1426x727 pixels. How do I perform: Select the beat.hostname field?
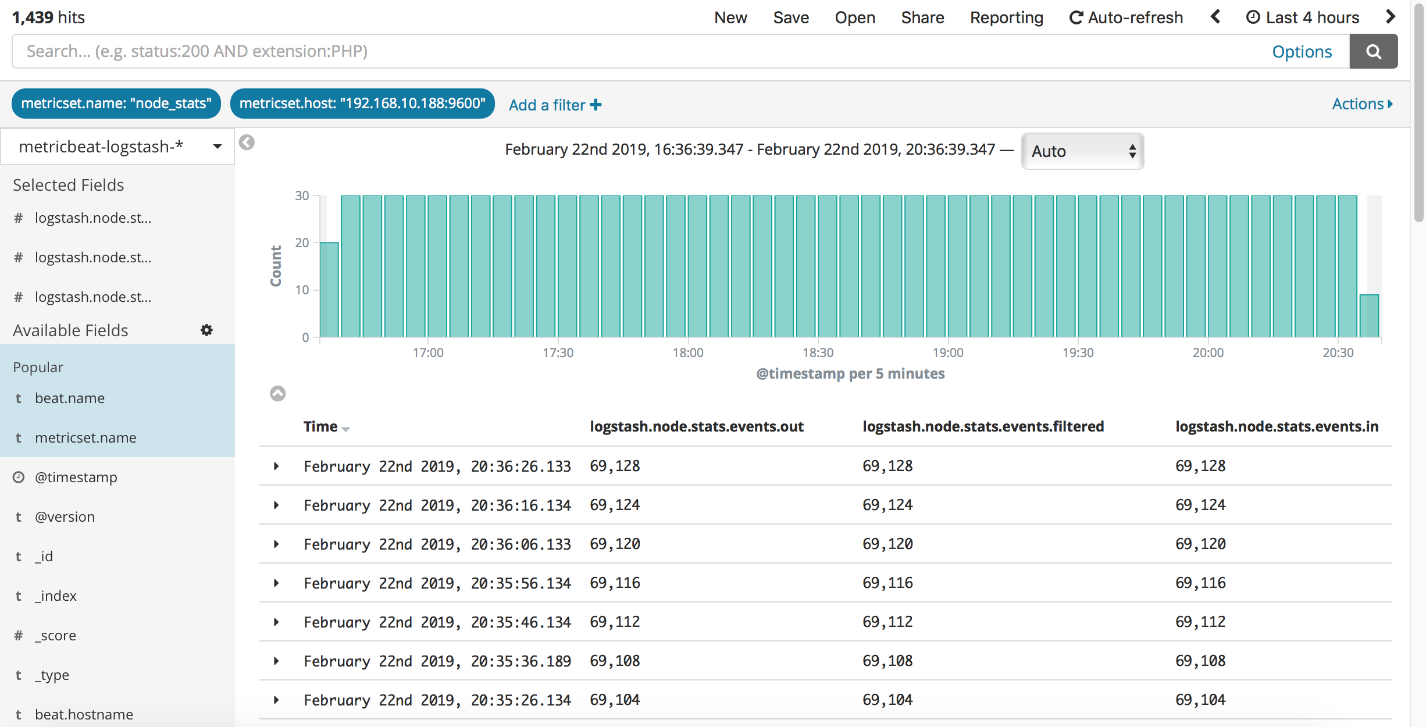tap(84, 715)
